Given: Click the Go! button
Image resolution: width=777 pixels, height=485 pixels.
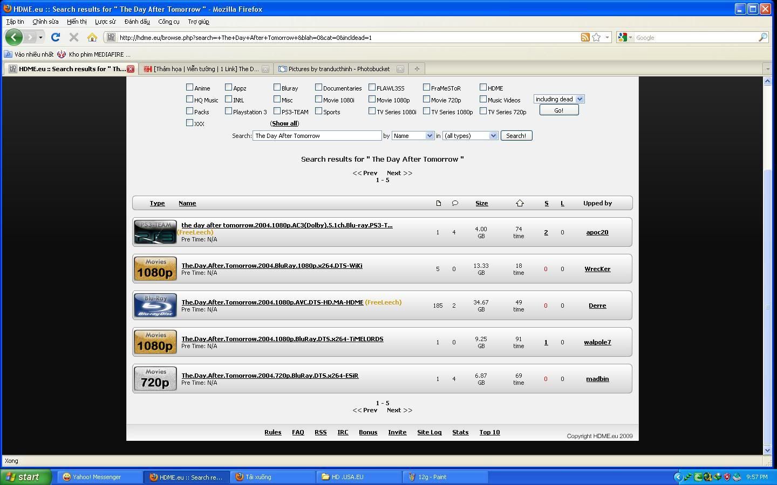Looking at the screenshot, I should 559,110.
